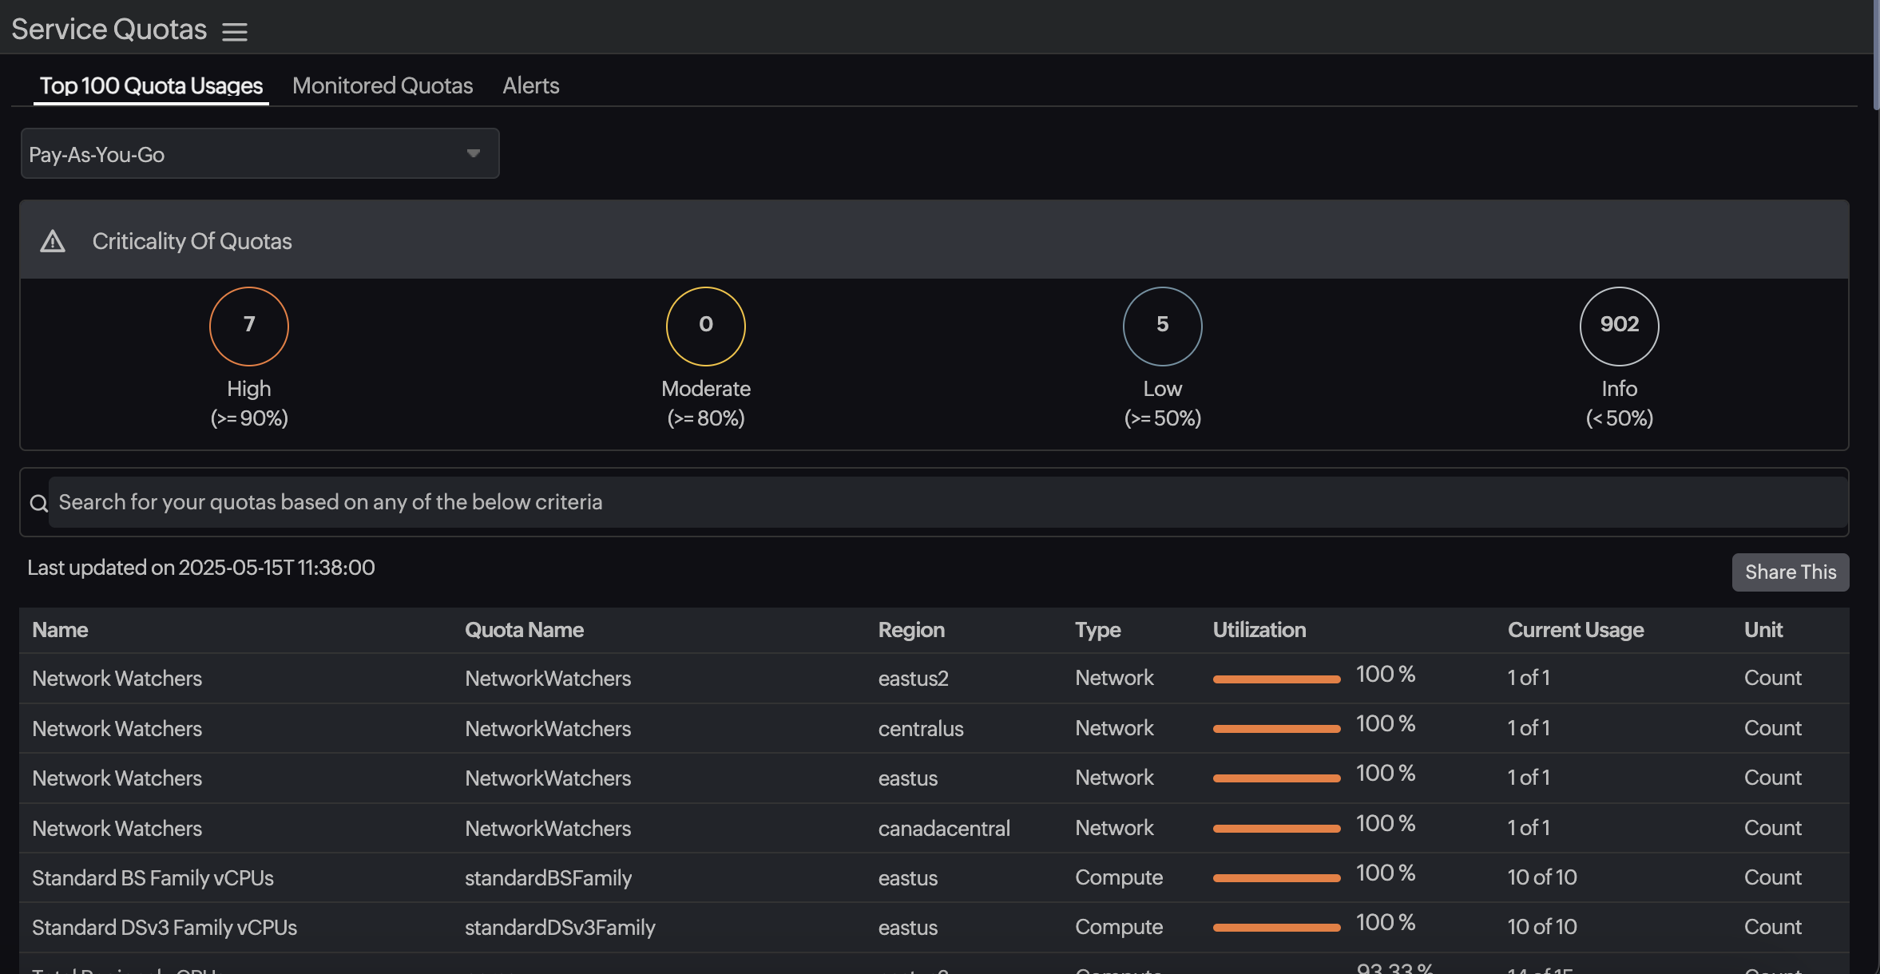Screen dimensions: 1880x974
Task: Select the Moderate criticality circle showing 0
Action: [705, 326]
